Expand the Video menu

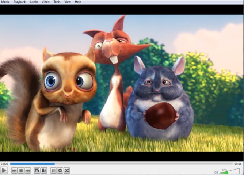(x=45, y=2)
